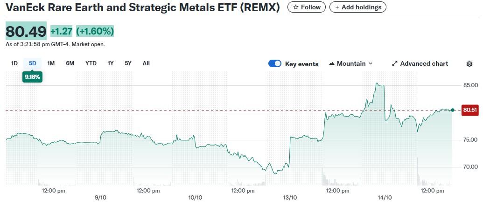
Task: Select the 5D time range tab
Action: click(x=32, y=63)
